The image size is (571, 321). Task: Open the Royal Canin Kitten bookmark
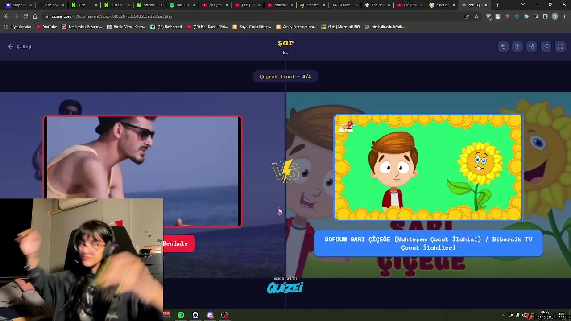252,27
